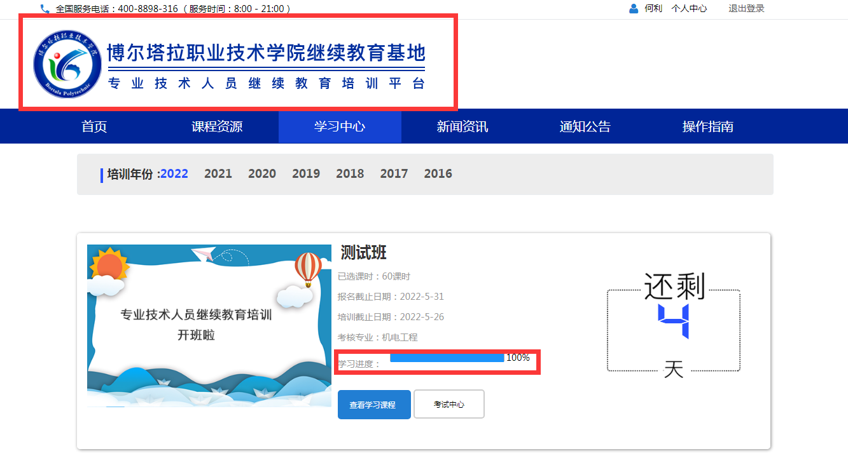Image resolution: width=848 pixels, height=458 pixels.
Task: Select training year 2021
Action: pos(218,174)
